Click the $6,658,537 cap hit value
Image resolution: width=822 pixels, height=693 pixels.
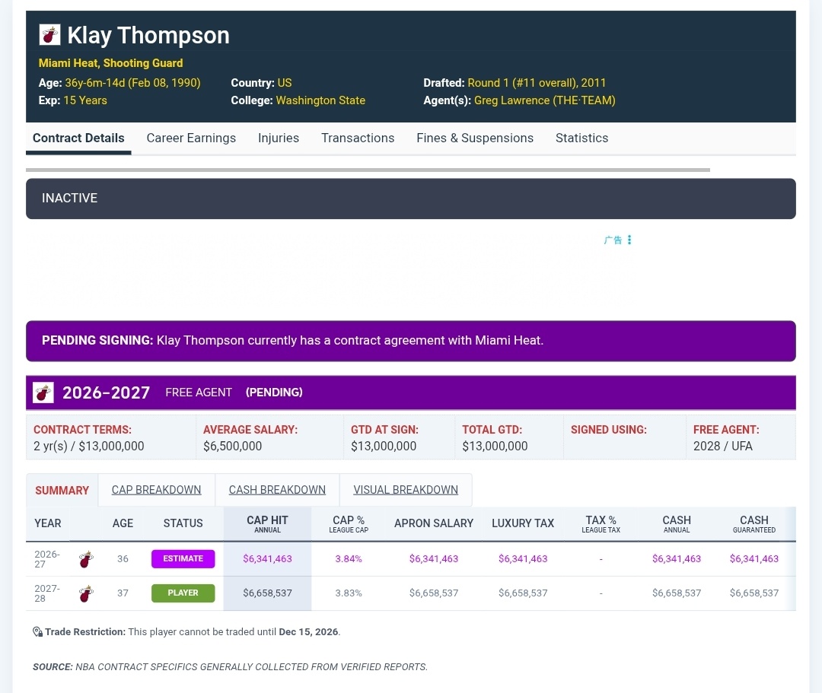point(267,593)
